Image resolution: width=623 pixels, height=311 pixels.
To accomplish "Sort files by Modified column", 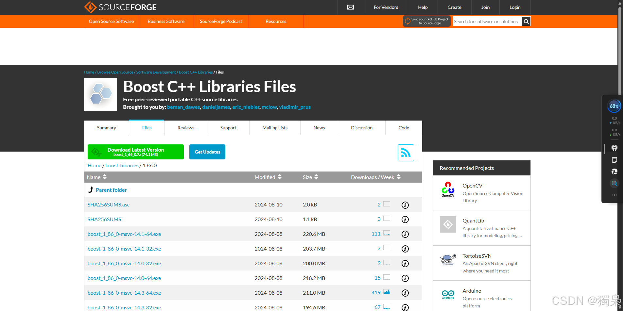I will (268, 177).
